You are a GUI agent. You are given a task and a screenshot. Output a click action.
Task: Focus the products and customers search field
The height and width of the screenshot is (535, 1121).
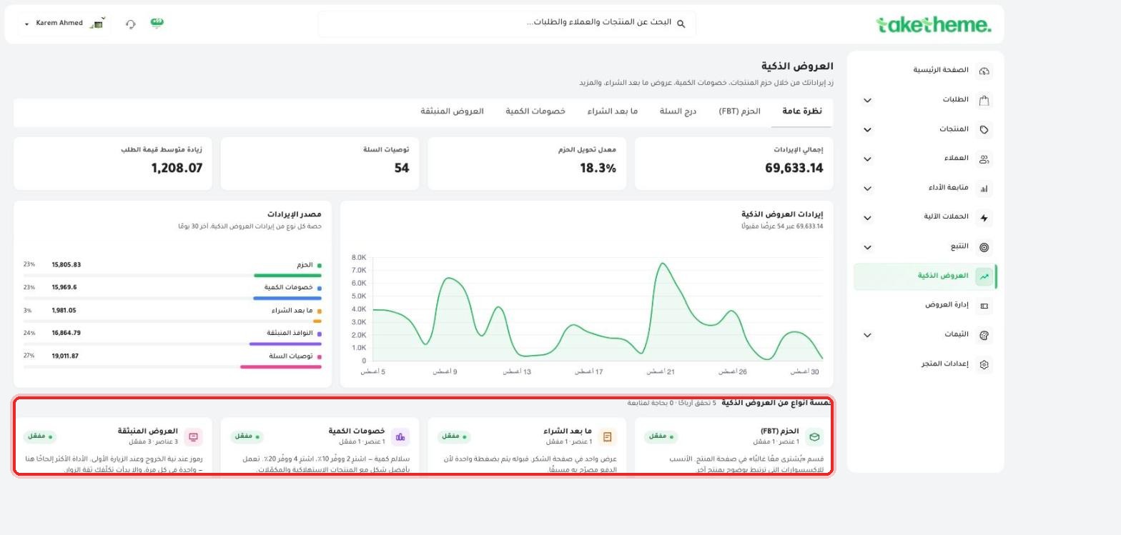[507, 24]
